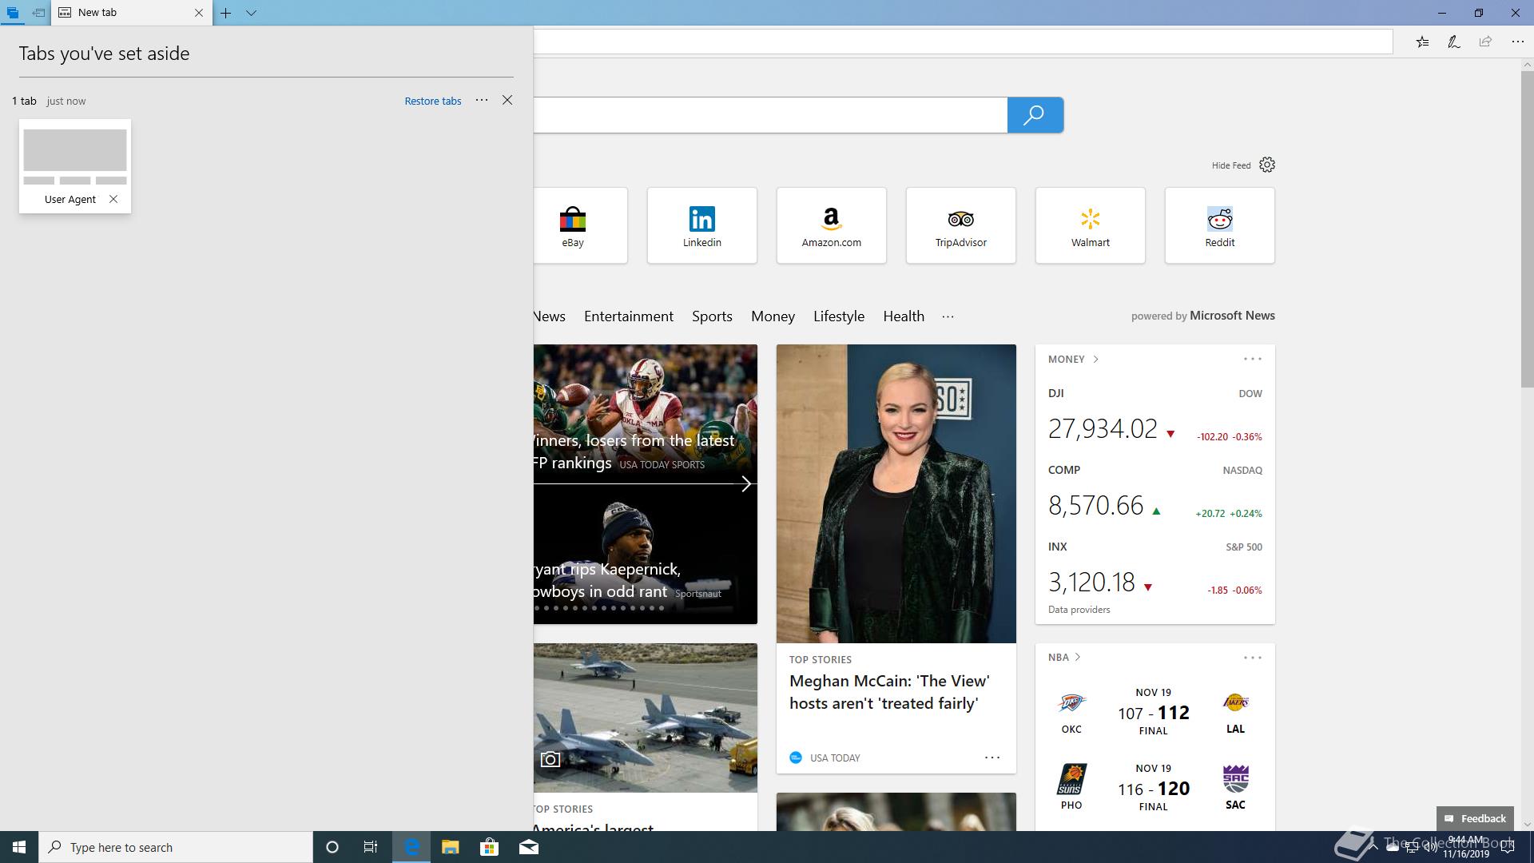Viewport: 1534px width, 863px height.
Task: Click Hide Feed link
Action: click(1230, 165)
